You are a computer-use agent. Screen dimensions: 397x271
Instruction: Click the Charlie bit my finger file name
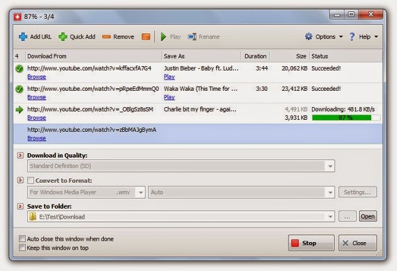[200, 110]
